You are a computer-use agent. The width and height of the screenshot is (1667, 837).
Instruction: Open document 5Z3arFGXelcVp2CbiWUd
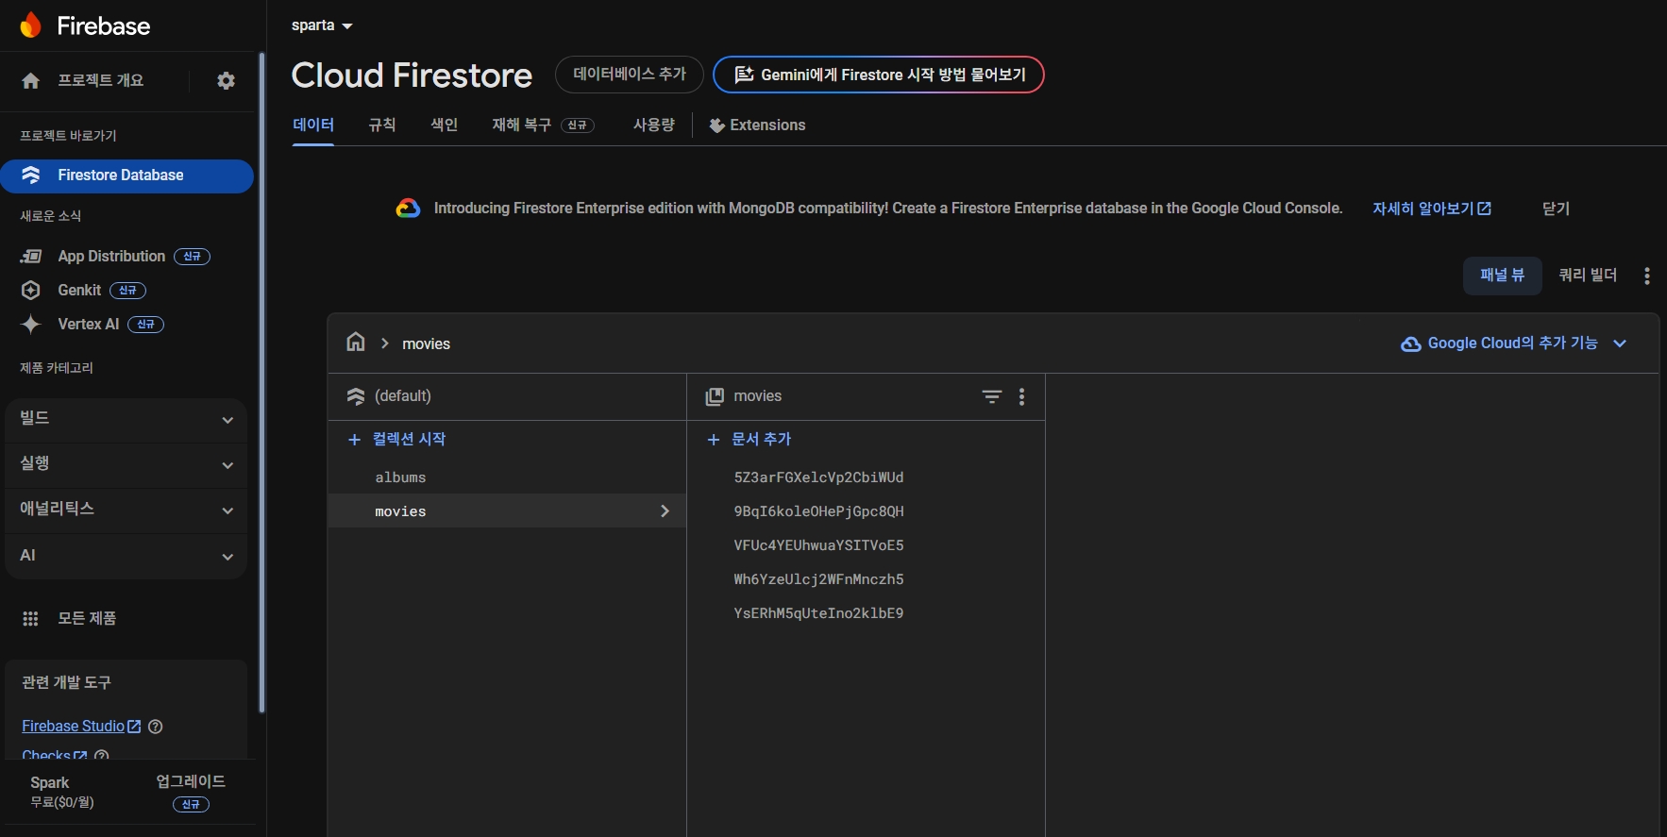coord(819,477)
